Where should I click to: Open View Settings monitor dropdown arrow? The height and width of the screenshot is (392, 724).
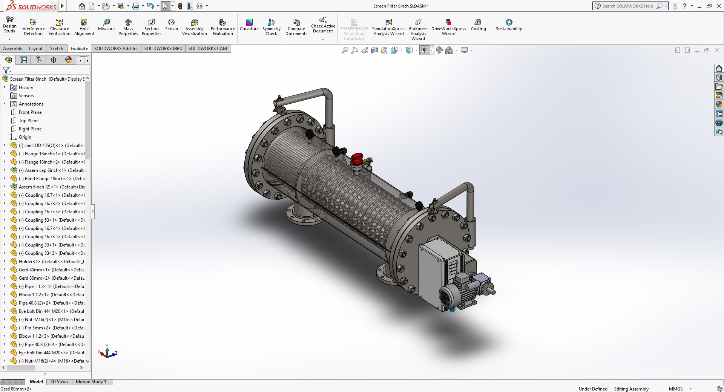[471, 50]
